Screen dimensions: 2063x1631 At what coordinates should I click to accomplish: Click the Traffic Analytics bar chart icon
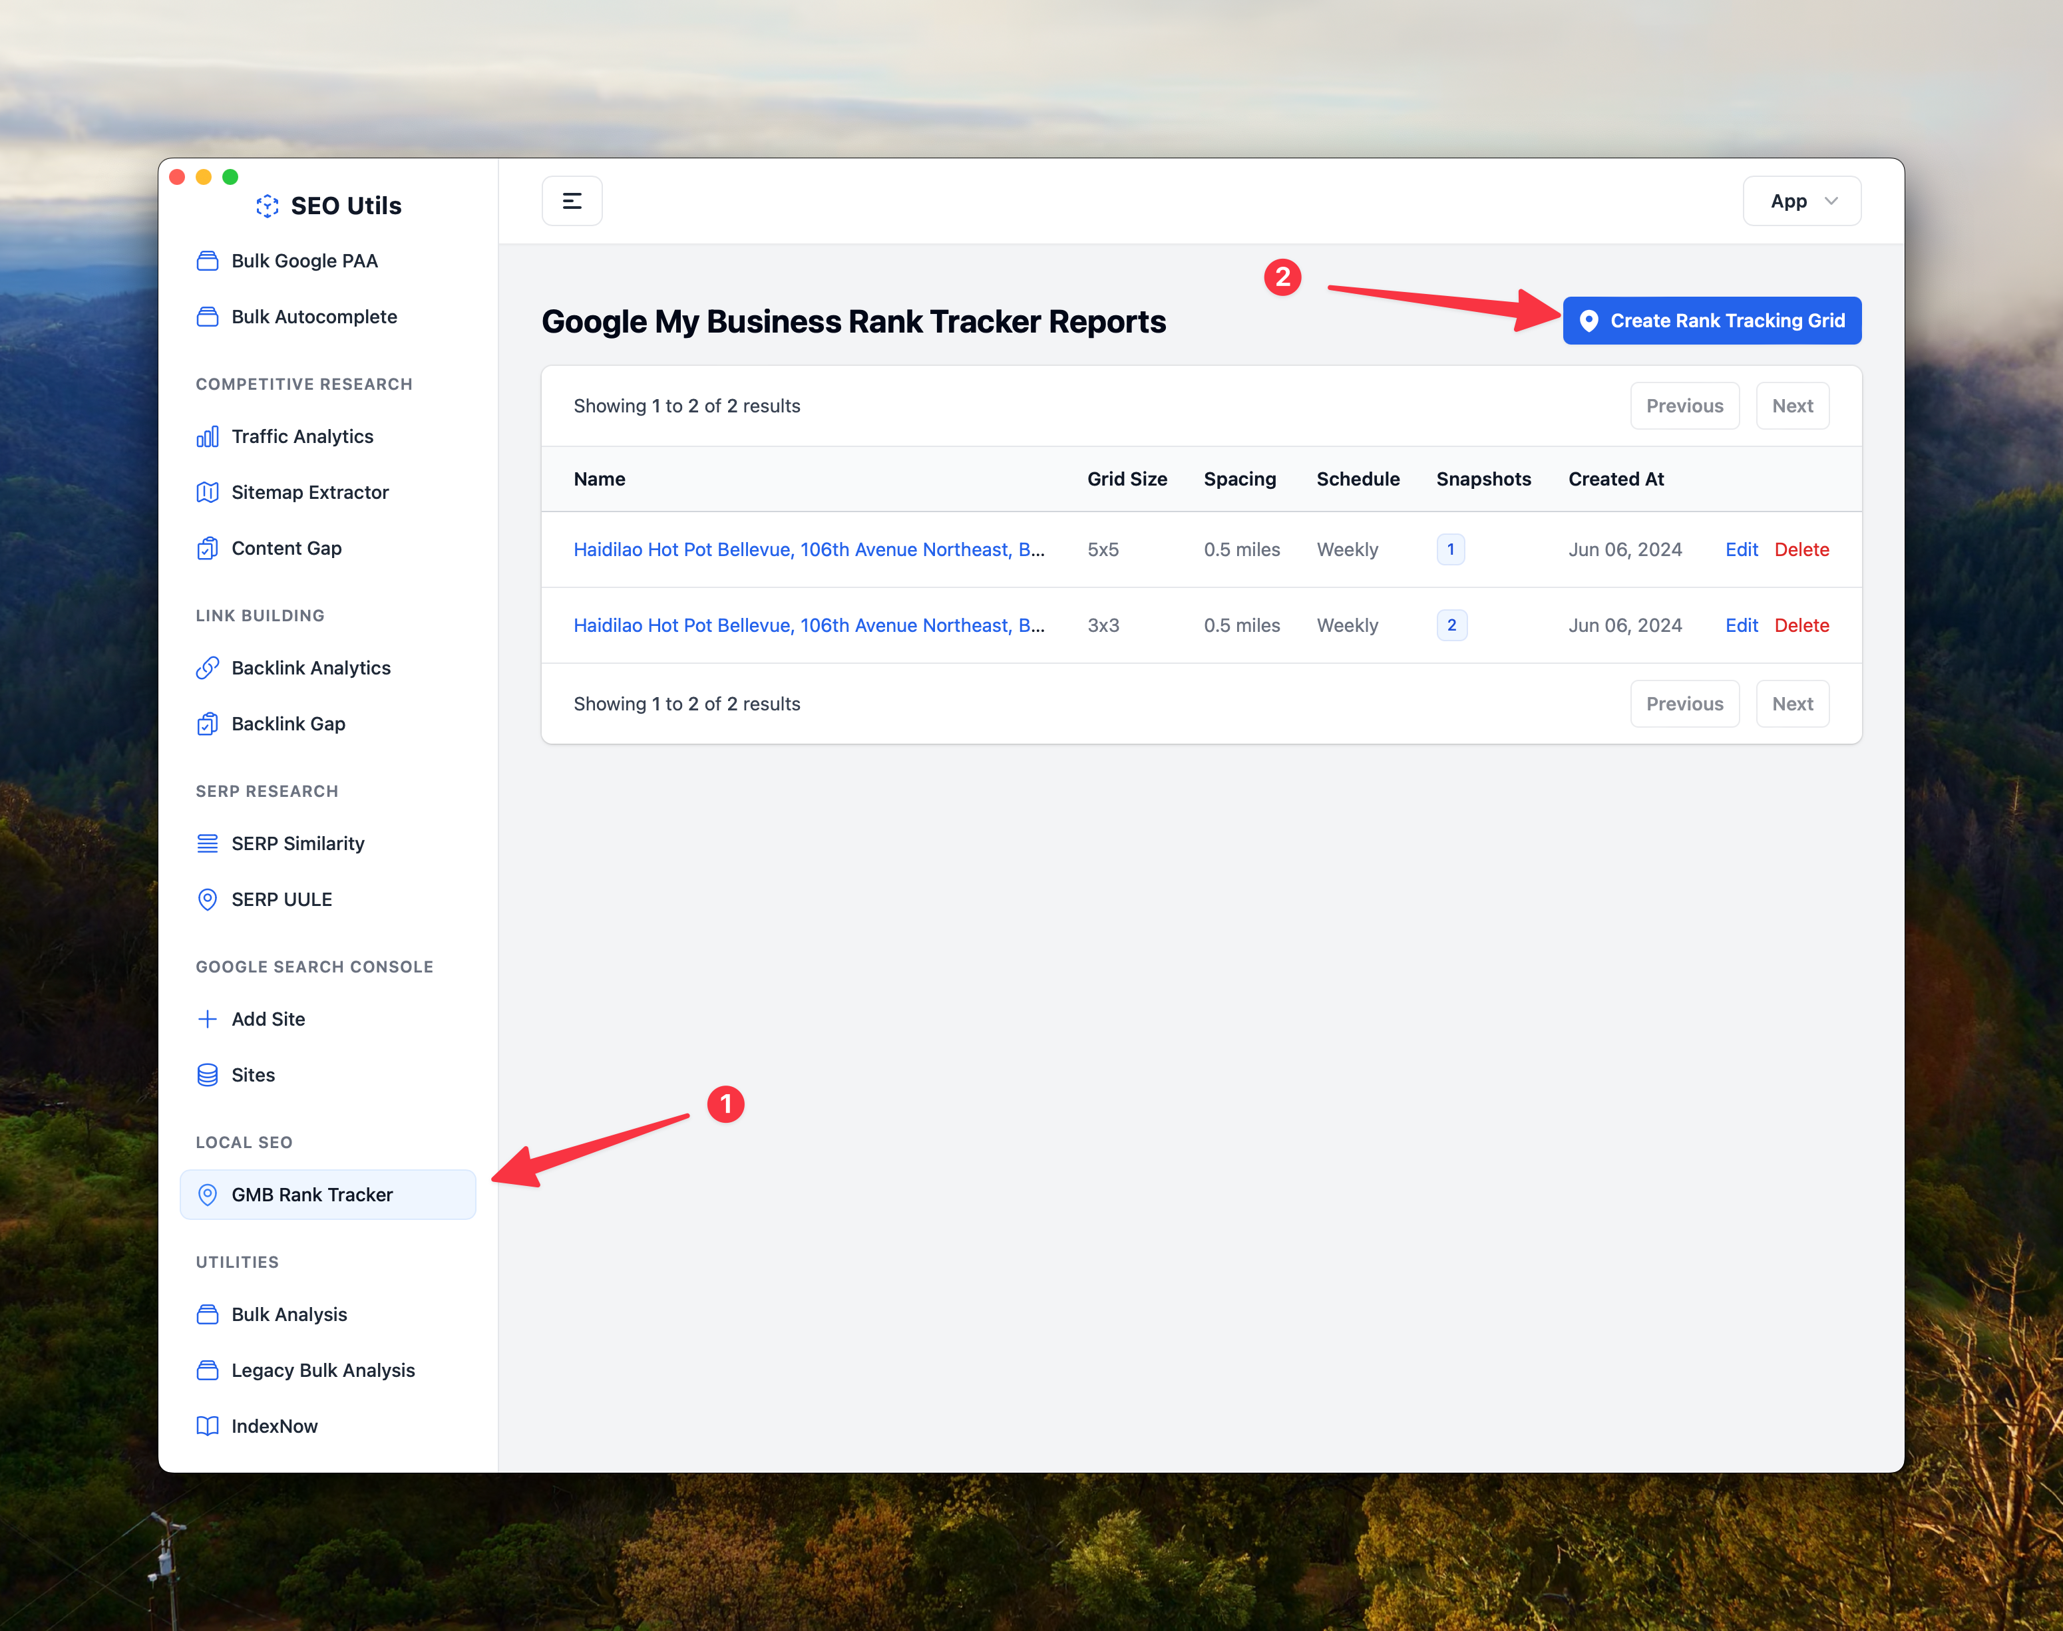point(207,436)
